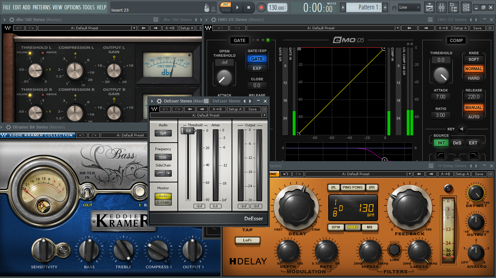
Task: Open the Line snap dropdown in toolbar
Action: [409, 7]
